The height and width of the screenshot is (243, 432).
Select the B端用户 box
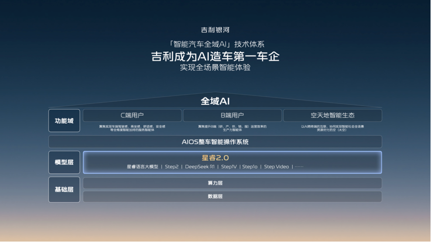232,115
